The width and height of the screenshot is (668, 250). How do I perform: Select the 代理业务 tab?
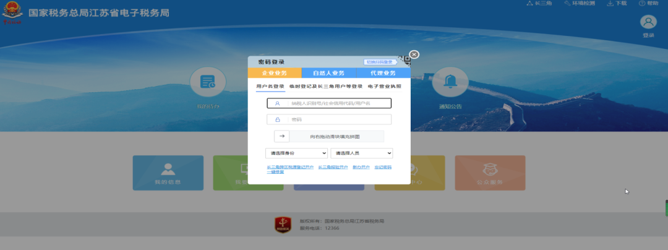(x=383, y=73)
